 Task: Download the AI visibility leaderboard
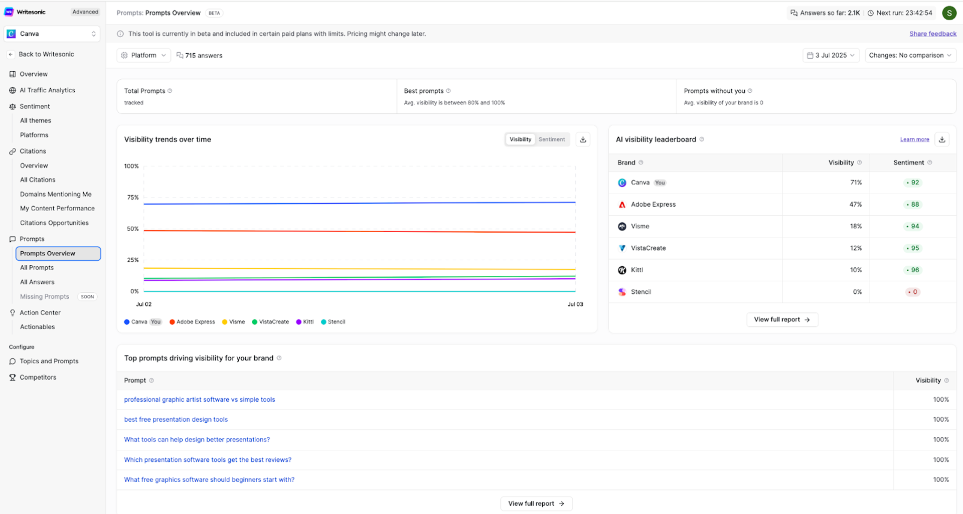pos(942,139)
